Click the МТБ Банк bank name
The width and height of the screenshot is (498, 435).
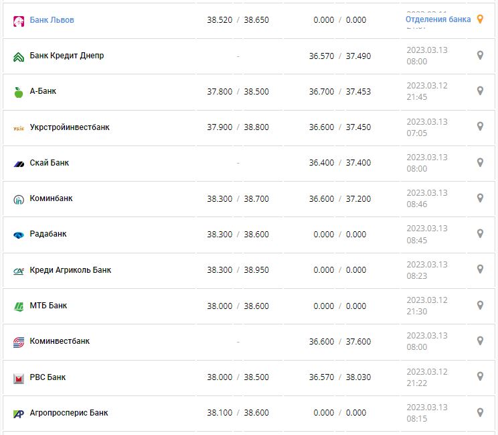pos(48,306)
